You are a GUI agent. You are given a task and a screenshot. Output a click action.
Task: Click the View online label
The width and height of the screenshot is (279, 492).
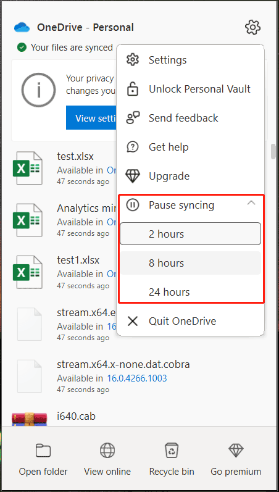coord(107,471)
